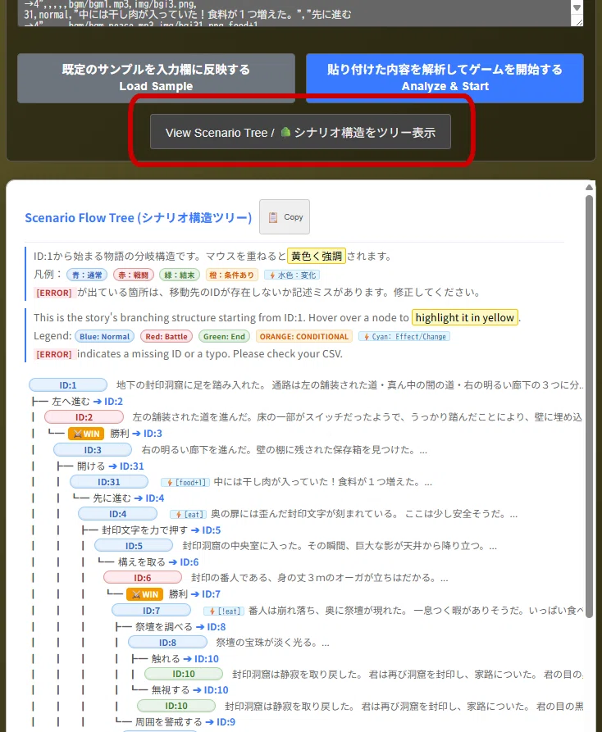Screen dimensions: 602x732
Task: Follow the 構えを取る → ID:6 link
Action: point(158,562)
